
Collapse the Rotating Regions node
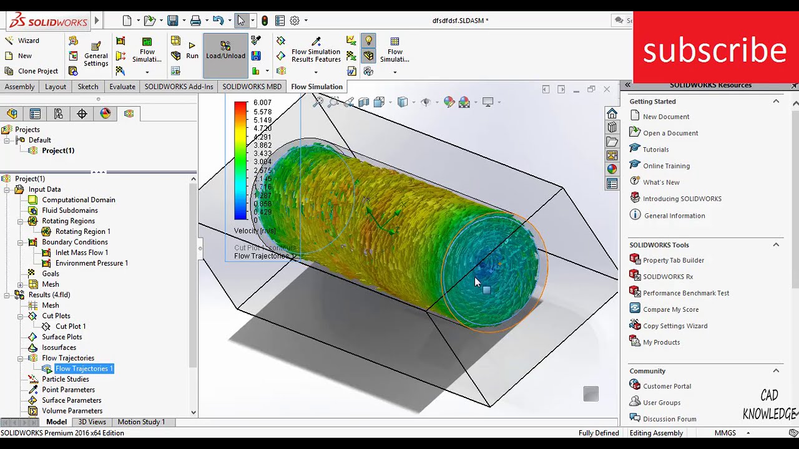[20, 221]
